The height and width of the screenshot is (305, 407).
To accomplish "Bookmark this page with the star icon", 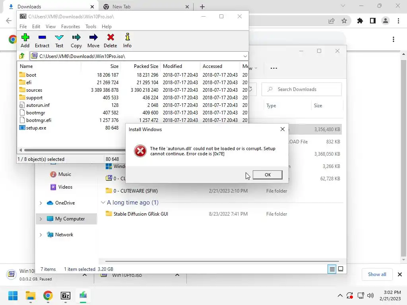I will (x=344, y=21).
